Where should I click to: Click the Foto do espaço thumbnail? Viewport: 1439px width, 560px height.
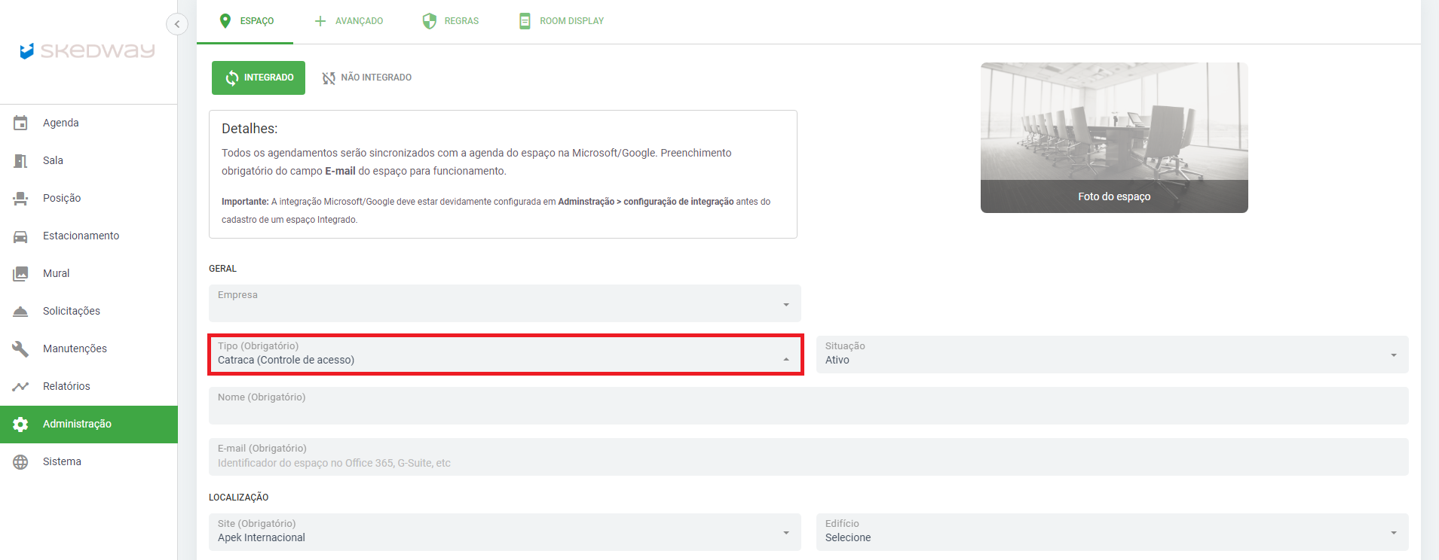coord(1113,138)
